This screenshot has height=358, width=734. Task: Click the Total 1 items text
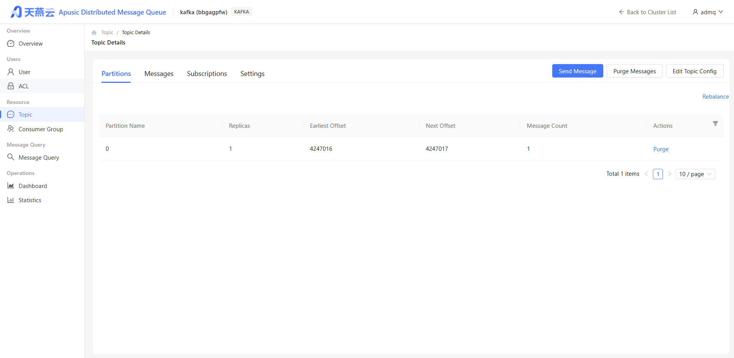[623, 174]
